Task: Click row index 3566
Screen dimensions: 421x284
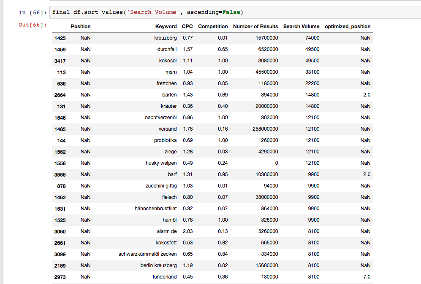Action: click(60, 175)
